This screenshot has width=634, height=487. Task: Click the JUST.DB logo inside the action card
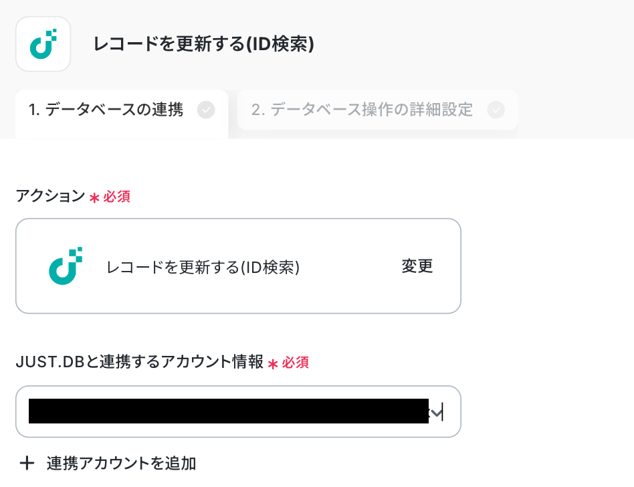tap(66, 266)
